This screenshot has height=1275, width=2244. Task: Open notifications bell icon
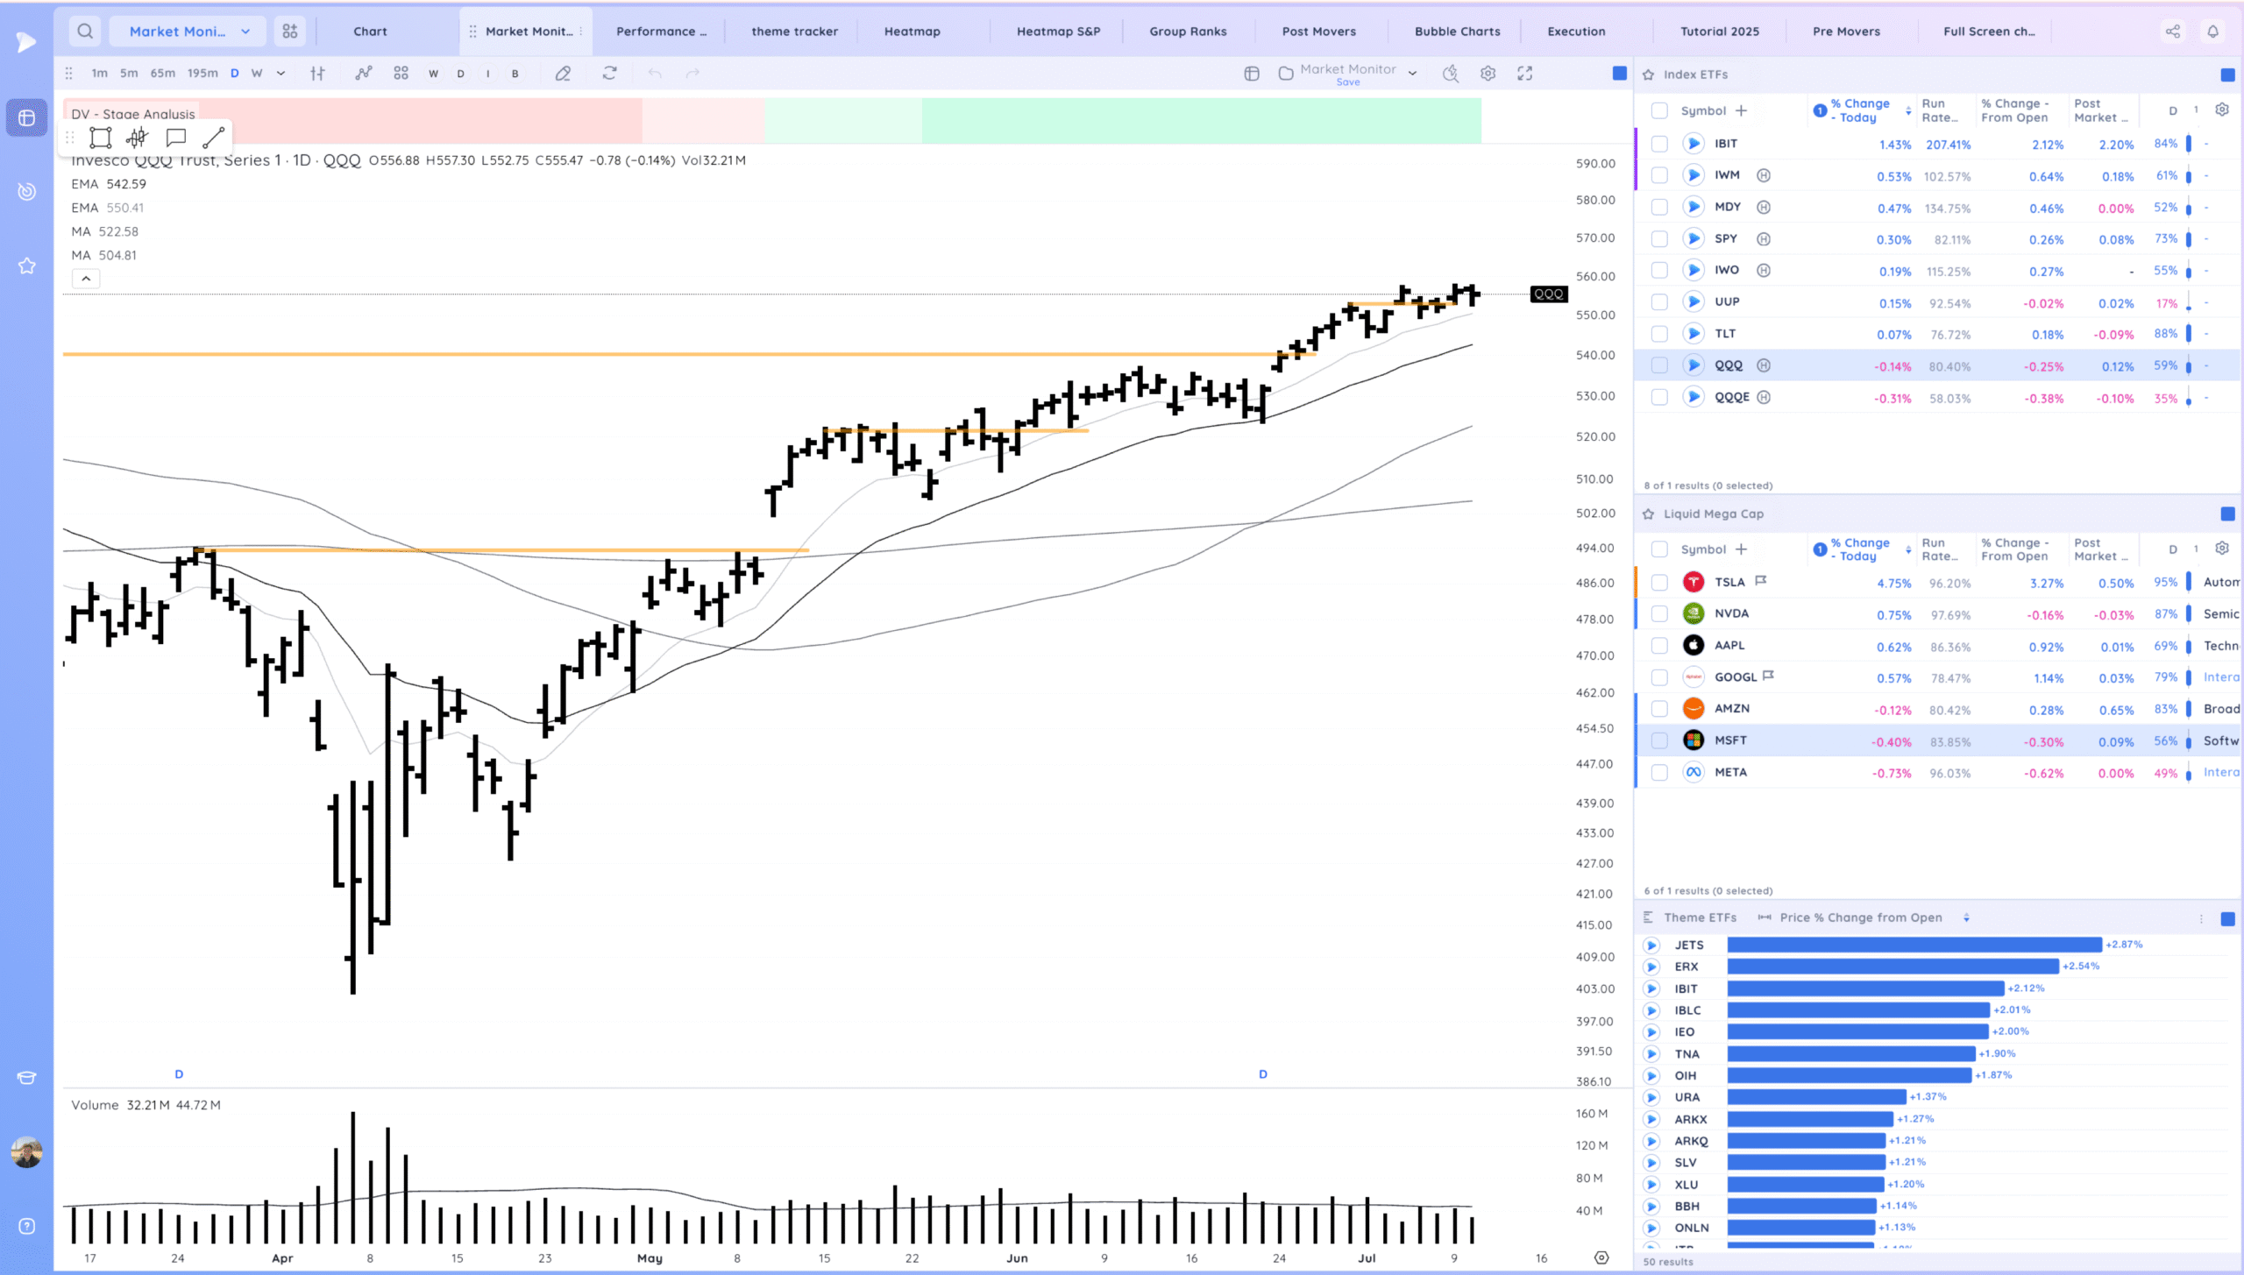(2212, 32)
